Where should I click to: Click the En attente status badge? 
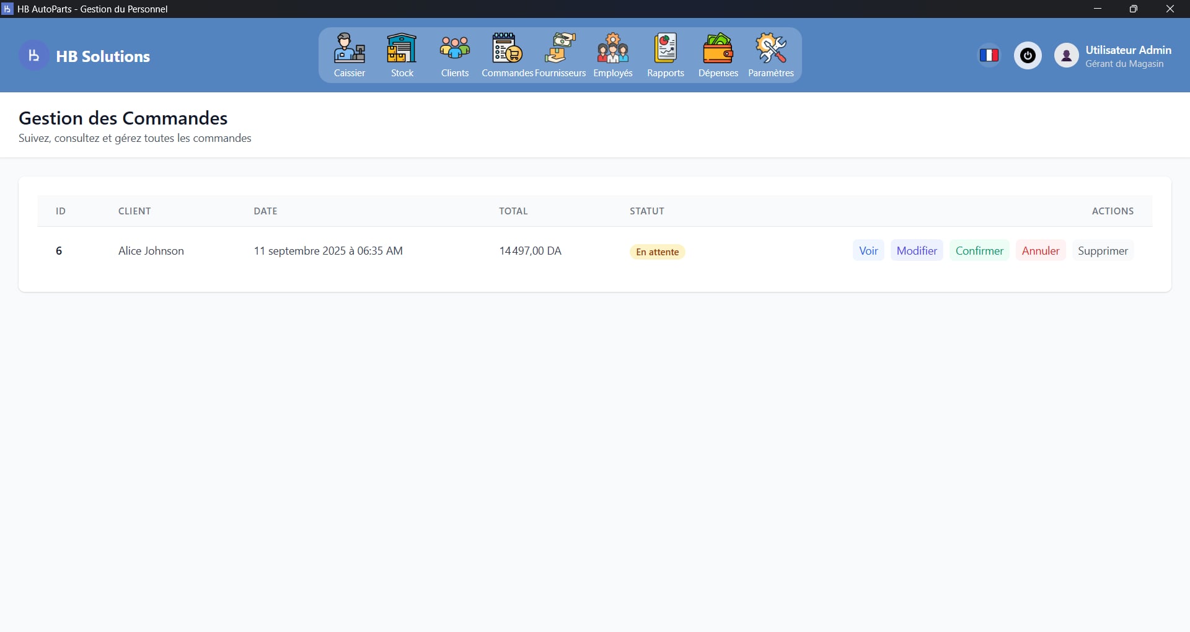(x=657, y=252)
